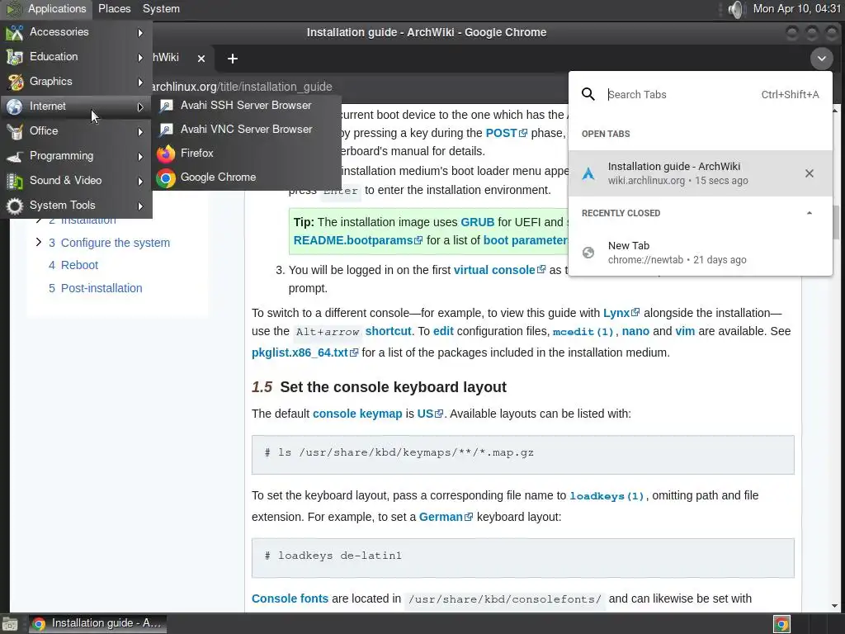Open the German keyboard layout link

[x=446, y=517]
